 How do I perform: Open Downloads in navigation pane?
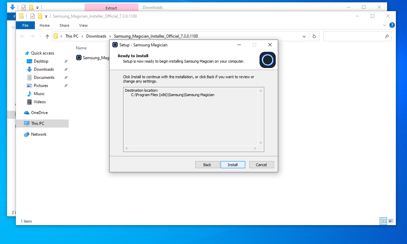click(44, 69)
